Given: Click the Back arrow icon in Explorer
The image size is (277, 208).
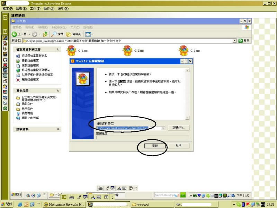Looking at the screenshot, I should [x=15, y=34].
